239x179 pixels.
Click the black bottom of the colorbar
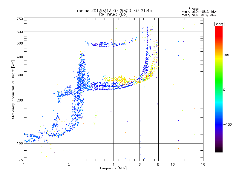(219, 150)
